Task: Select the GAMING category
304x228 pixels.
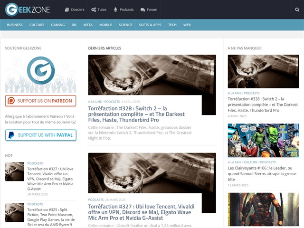Action: tap(58, 25)
